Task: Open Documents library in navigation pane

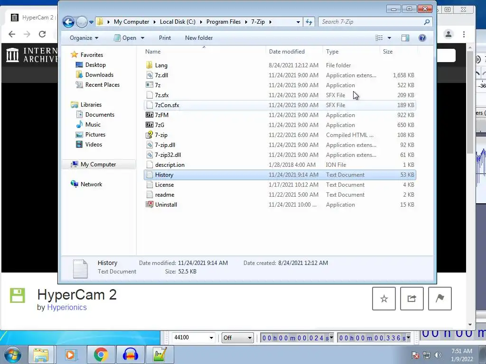Action: coord(100,115)
